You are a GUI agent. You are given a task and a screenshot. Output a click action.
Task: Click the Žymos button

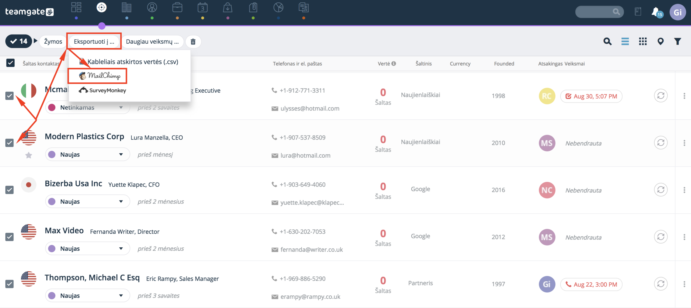click(x=53, y=41)
